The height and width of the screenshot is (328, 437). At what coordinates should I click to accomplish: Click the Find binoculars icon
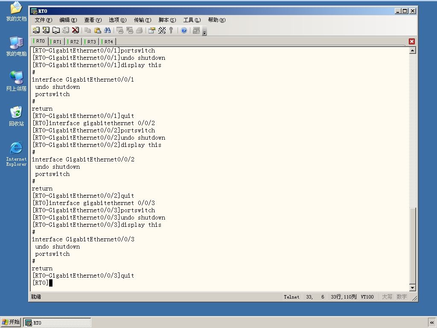107,30
